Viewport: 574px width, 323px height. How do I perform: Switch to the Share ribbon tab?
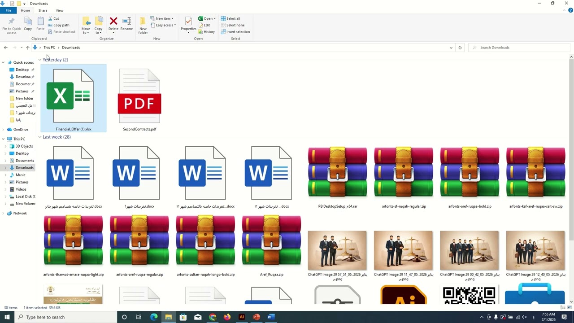(43, 10)
